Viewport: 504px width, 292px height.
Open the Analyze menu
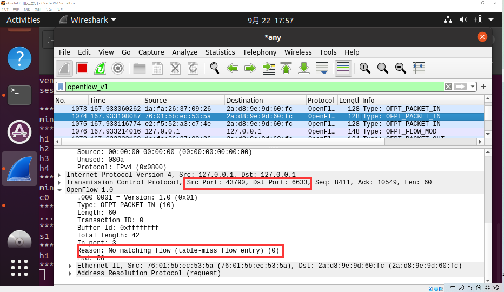click(185, 52)
